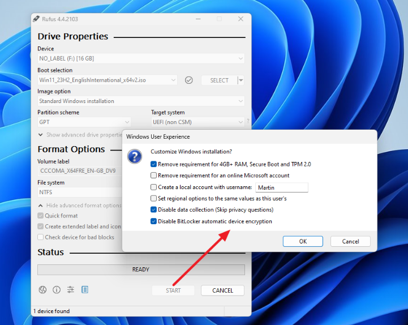Click the 'Boot selection' label
This screenshot has width=408, height=325.
point(55,70)
